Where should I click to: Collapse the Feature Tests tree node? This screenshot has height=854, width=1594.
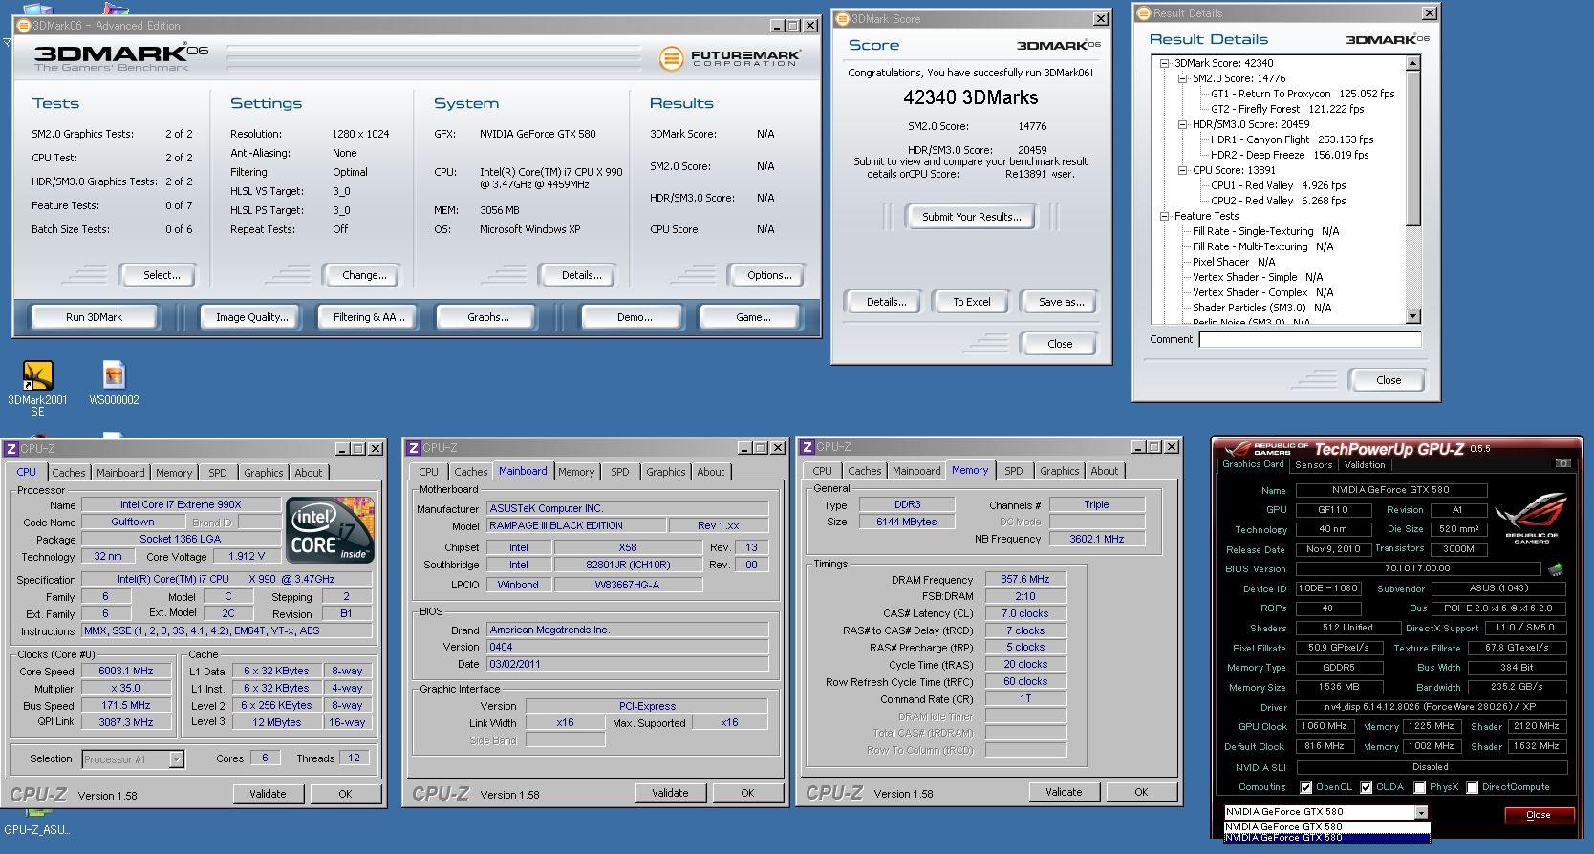(1164, 216)
